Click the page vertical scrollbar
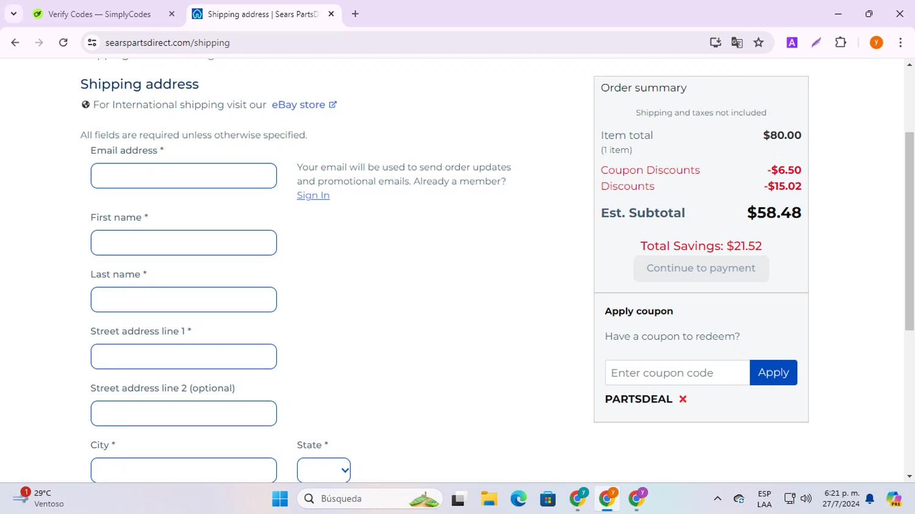 (910, 230)
